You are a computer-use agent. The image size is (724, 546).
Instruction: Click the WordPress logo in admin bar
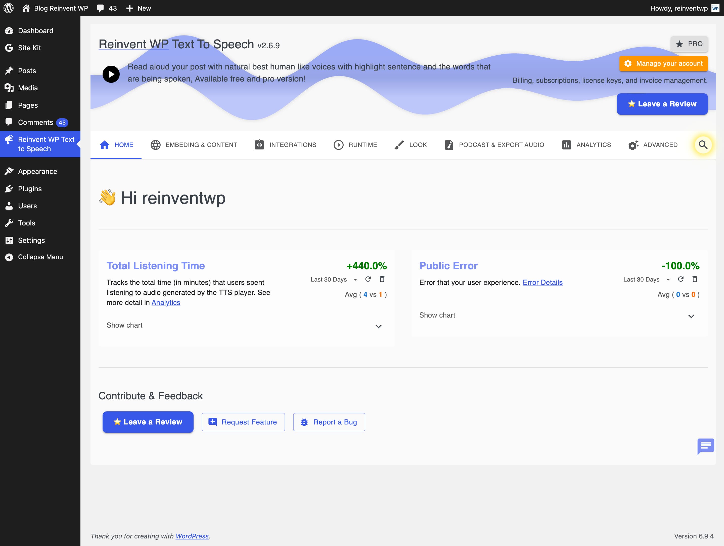[9, 8]
